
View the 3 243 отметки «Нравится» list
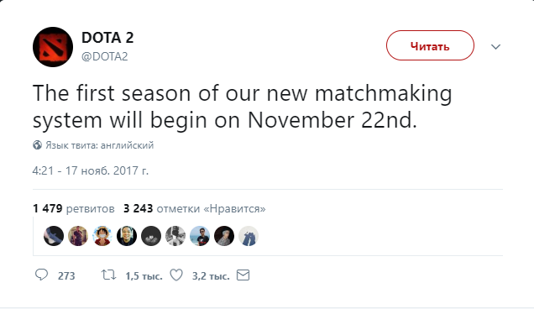point(195,208)
